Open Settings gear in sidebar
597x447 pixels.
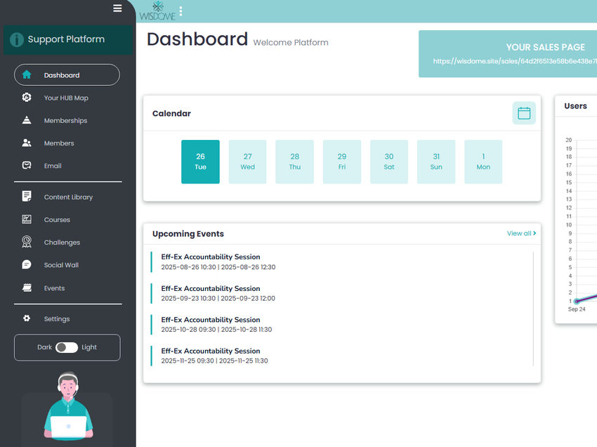(x=27, y=318)
